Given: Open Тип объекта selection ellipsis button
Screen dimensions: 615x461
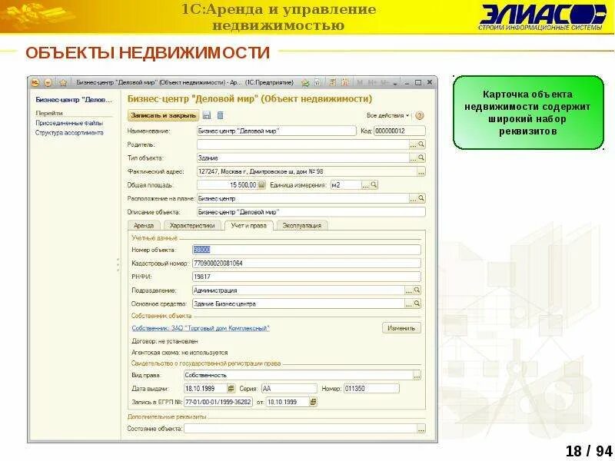Looking at the screenshot, I should coord(413,158).
